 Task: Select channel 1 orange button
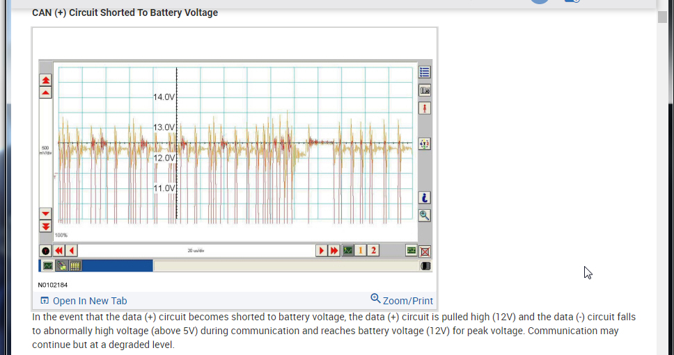tap(360, 250)
